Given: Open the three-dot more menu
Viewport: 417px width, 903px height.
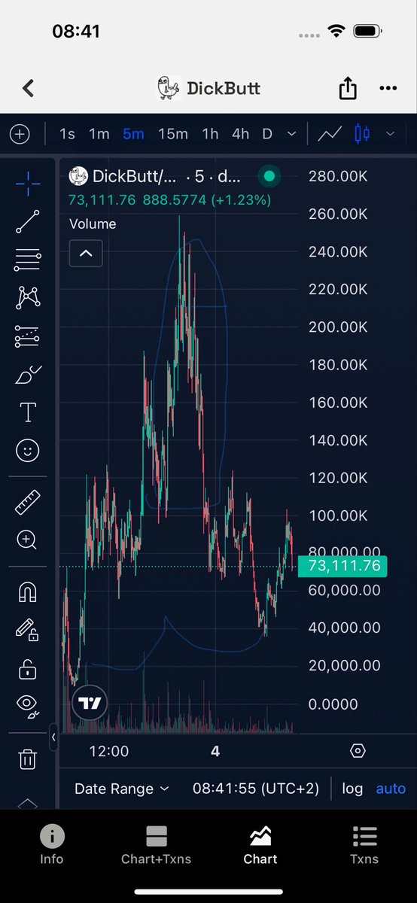Looking at the screenshot, I should pos(388,88).
